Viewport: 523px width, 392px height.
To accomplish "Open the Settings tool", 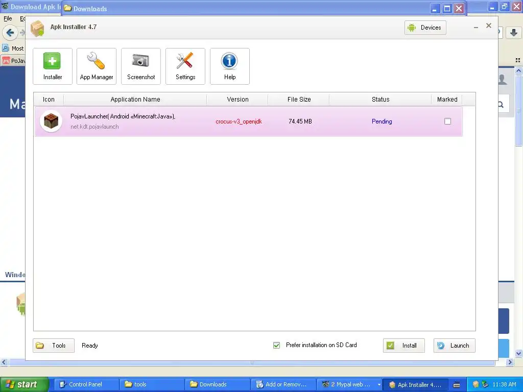I will pyautogui.click(x=185, y=66).
